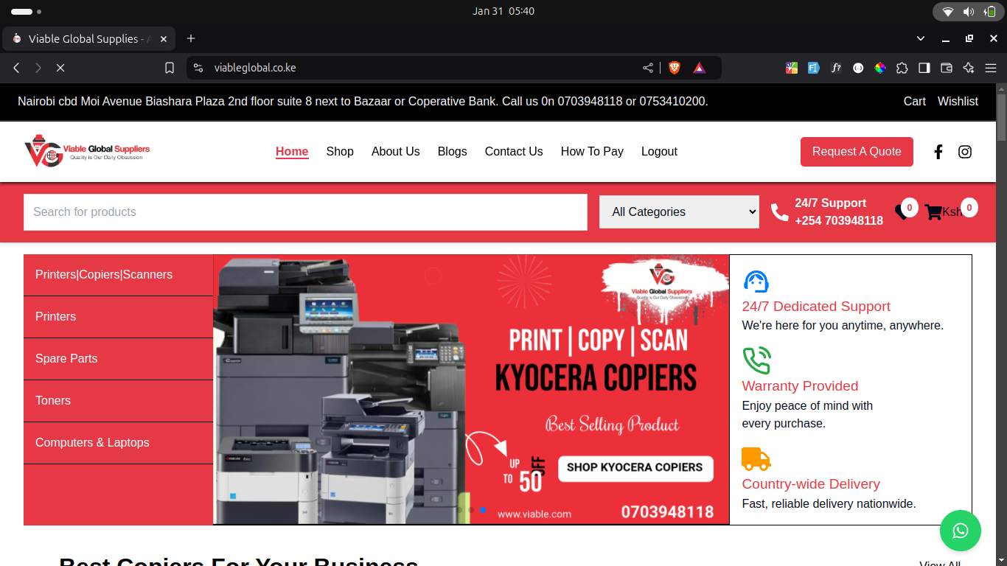The height and width of the screenshot is (566, 1007).
Task: Click the headset icon for Dedicated Support
Action: coord(756,282)
